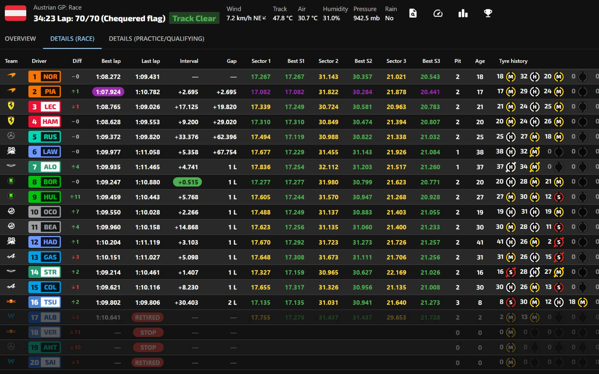This screenshot has height=374, width=599.
Task: Click the Austrian flag icon
Action: [15, 13]
